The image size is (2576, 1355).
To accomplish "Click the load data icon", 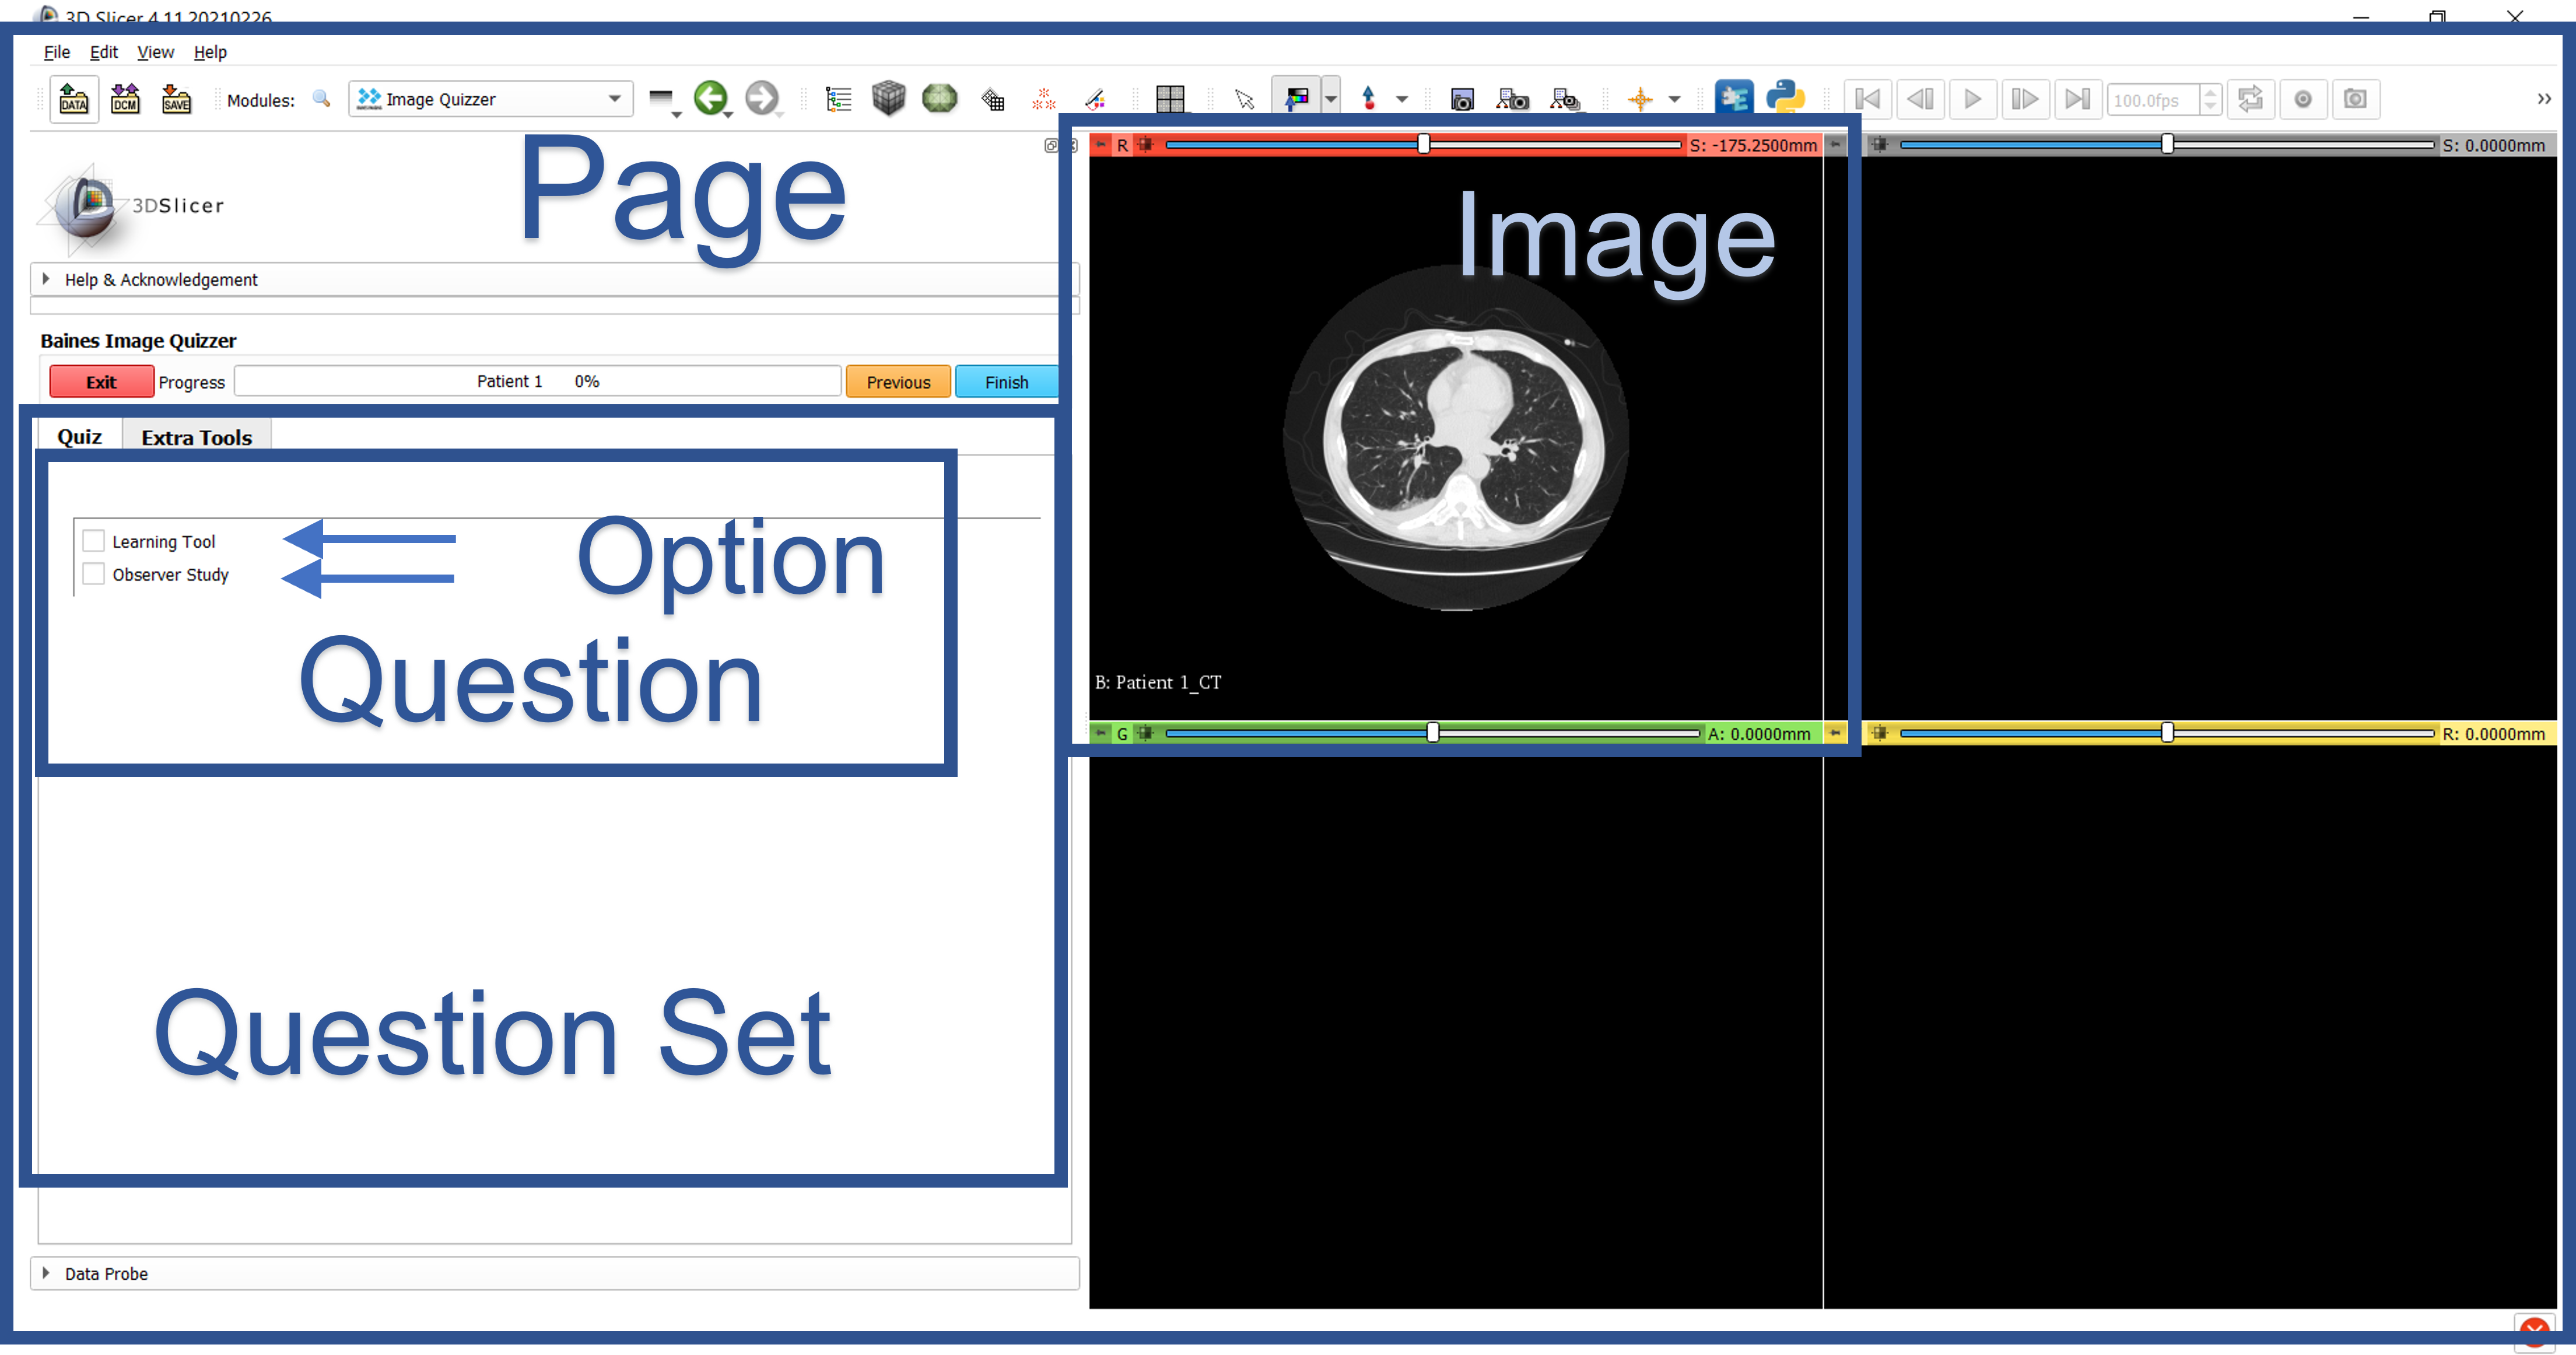I will point(73,99).
